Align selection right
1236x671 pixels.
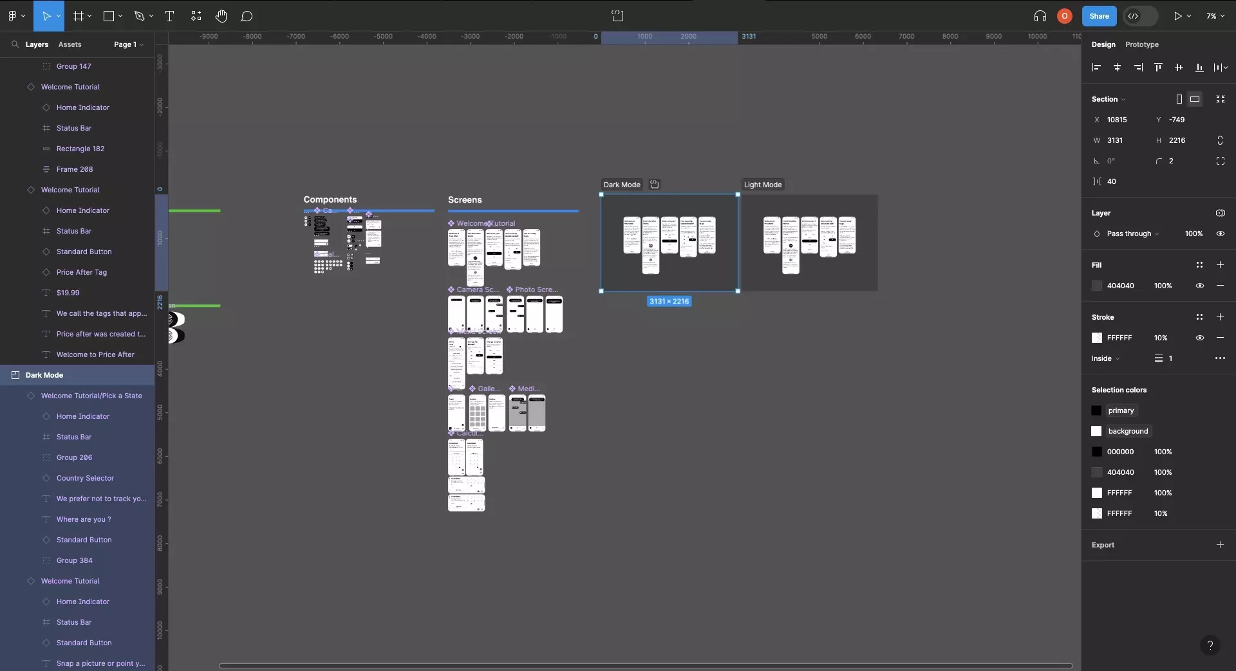point(1138,67)
